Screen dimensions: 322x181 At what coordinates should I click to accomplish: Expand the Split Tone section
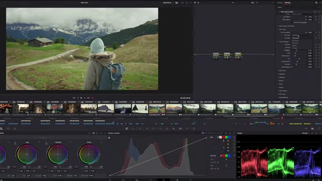282,70
